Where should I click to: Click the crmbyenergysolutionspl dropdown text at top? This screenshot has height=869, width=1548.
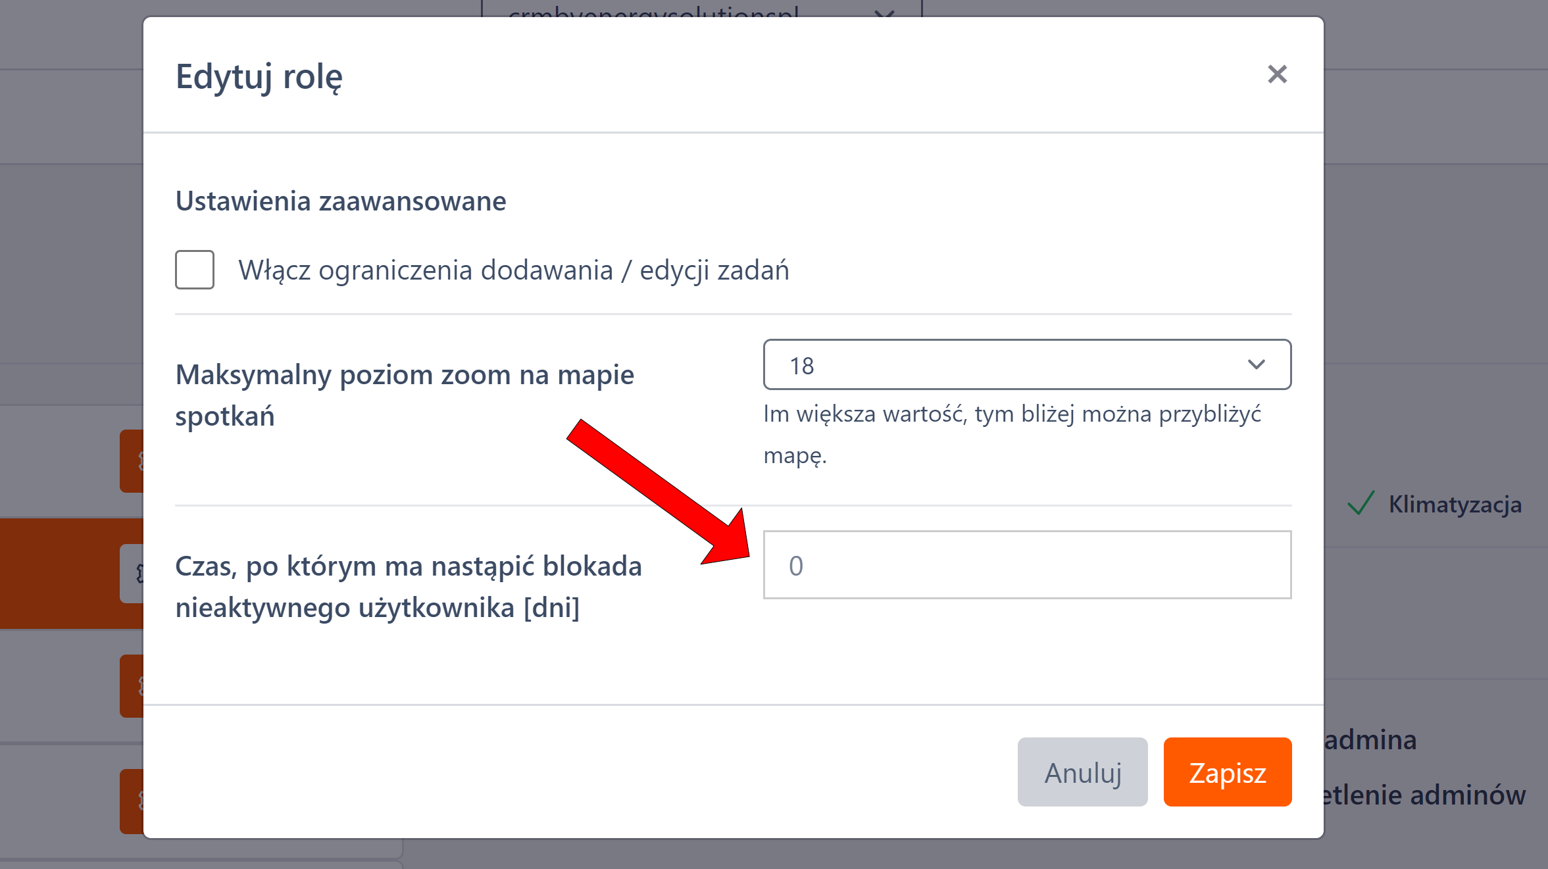653,12
